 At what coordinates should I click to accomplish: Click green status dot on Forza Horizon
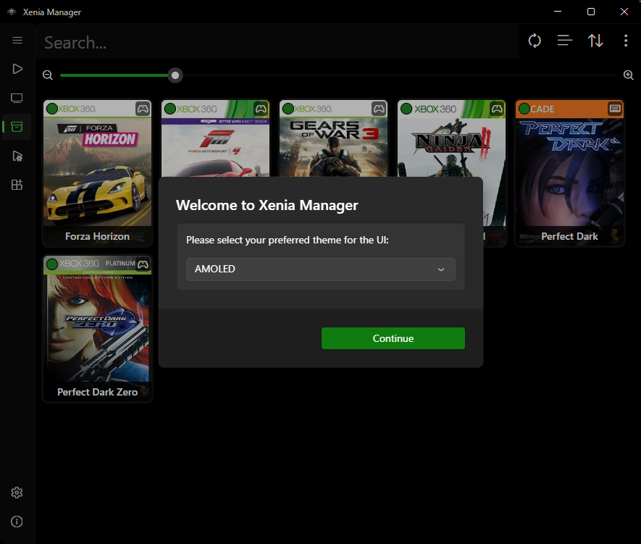52,109
